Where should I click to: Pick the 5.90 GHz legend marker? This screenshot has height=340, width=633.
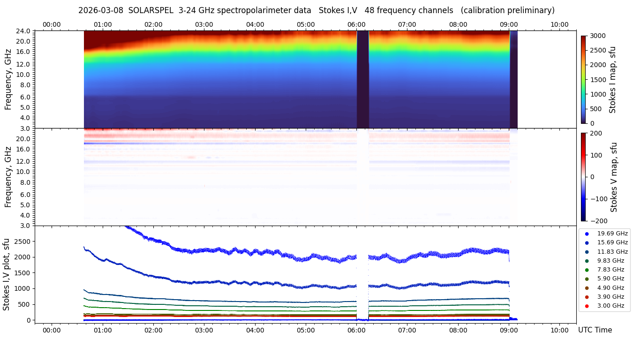tap(587, 279)
